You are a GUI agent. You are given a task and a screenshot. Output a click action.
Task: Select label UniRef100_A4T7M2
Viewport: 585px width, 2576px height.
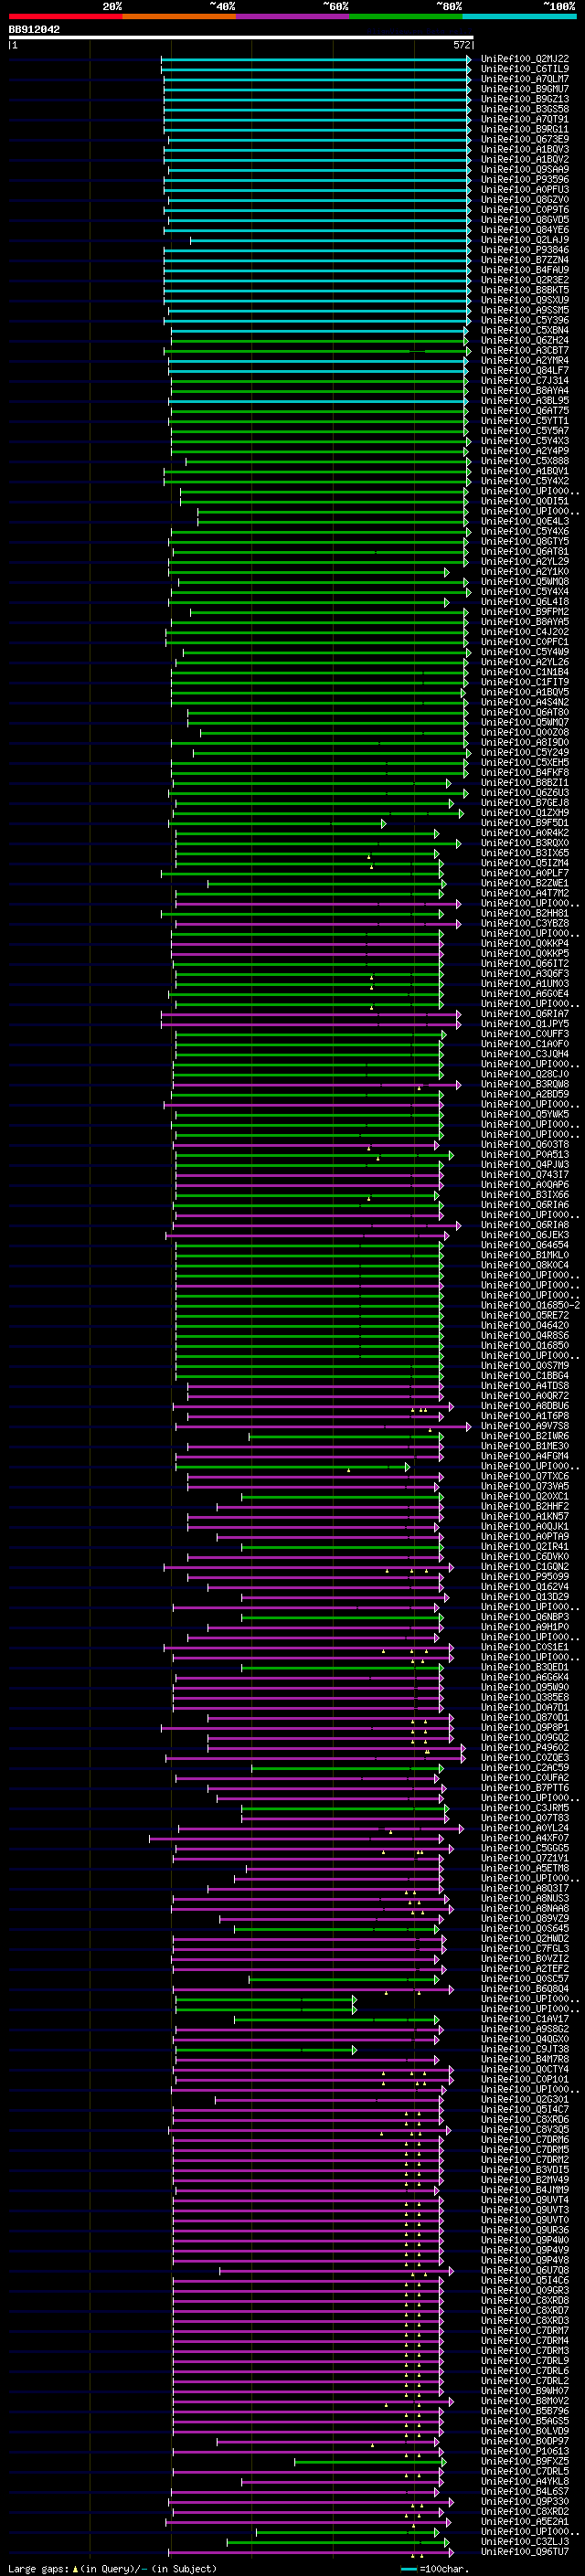point(525,893)
